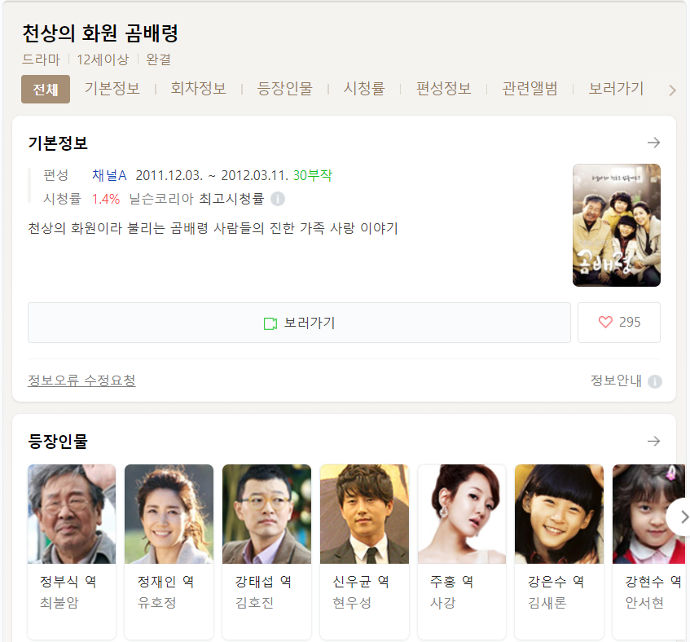
Task: Open the info icon beside 최고시청률
Action: coord(277,199)
